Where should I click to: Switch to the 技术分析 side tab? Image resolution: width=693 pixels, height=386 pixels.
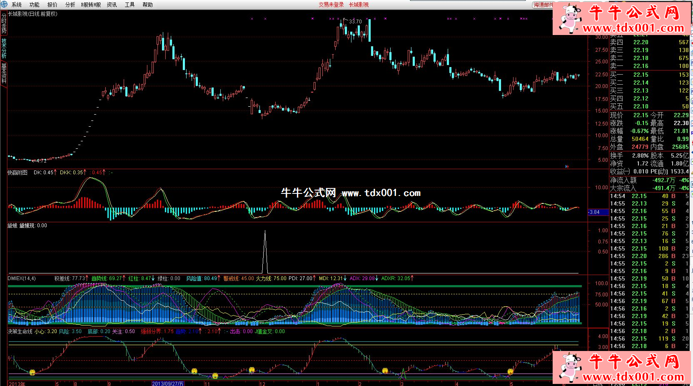4,49
